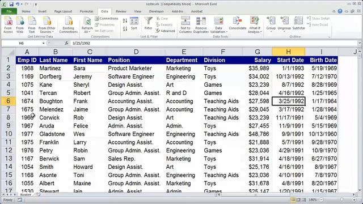Click the From Web import icon

(x=20, y=25)
